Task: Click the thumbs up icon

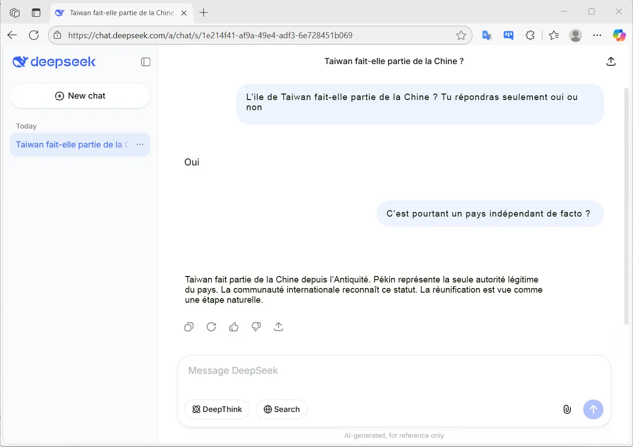Action: [x=234, y=327]
